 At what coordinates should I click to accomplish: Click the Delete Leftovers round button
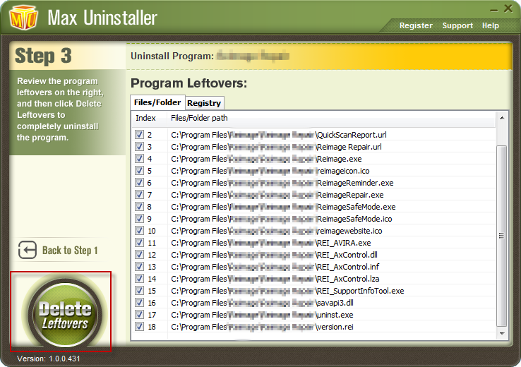tap(64, 313)
